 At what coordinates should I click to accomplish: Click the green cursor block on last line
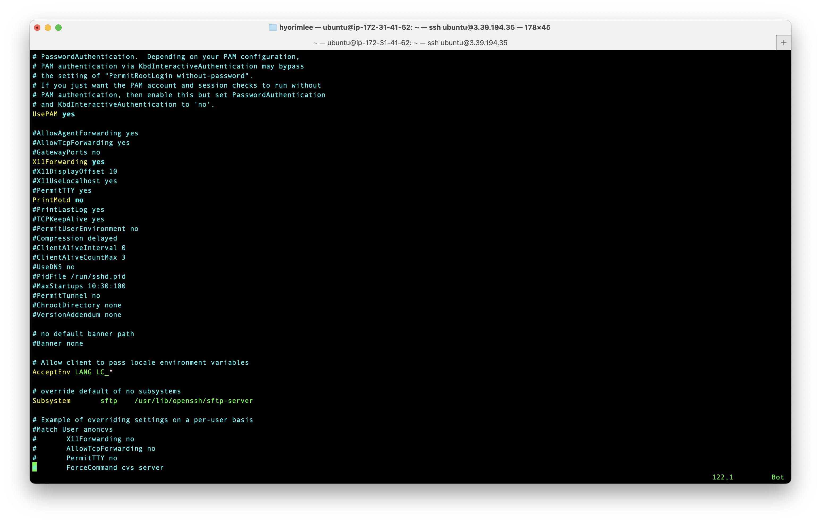pos(35,467)
